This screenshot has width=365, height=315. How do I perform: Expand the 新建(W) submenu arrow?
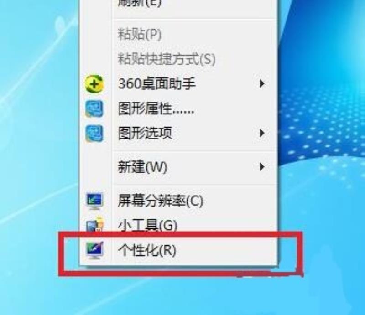(x=262, y=167)
